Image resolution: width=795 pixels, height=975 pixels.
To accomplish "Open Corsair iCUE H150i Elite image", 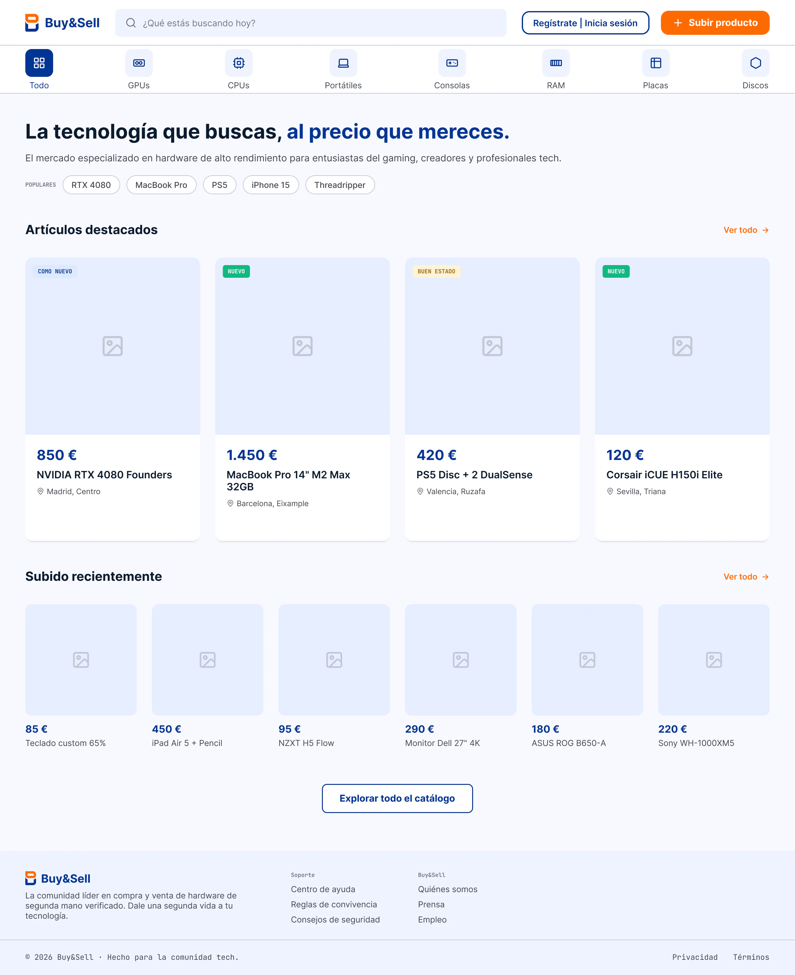I will tap(682, 346).
